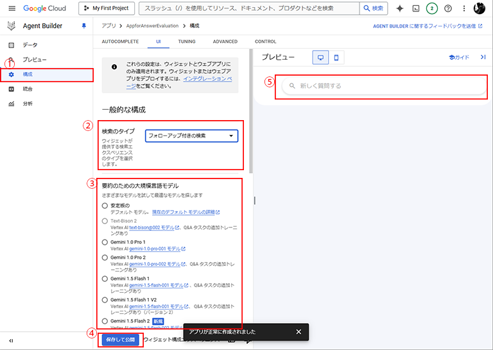Viewport: 493px width, 350px height.
Task: Switch preview to mobile view icon
Action: click(x=336, y=58)
